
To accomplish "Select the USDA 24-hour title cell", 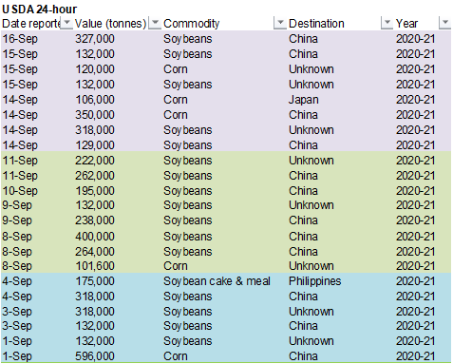I will pos(39,10).
